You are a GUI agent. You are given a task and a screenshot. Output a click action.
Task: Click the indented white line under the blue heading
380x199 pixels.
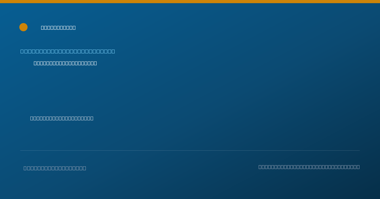(65, 63)
